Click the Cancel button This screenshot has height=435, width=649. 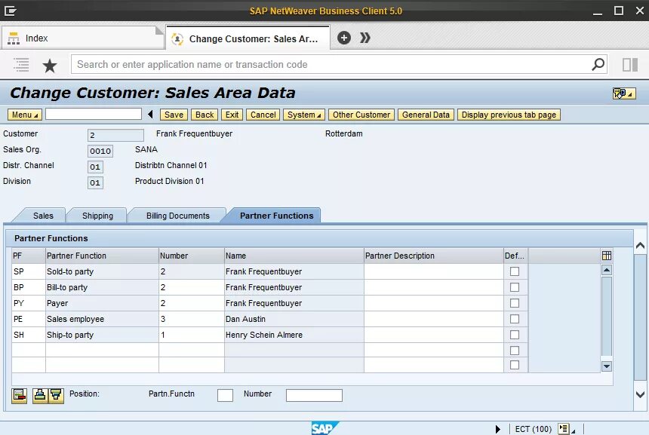click(x=263, y=115)
